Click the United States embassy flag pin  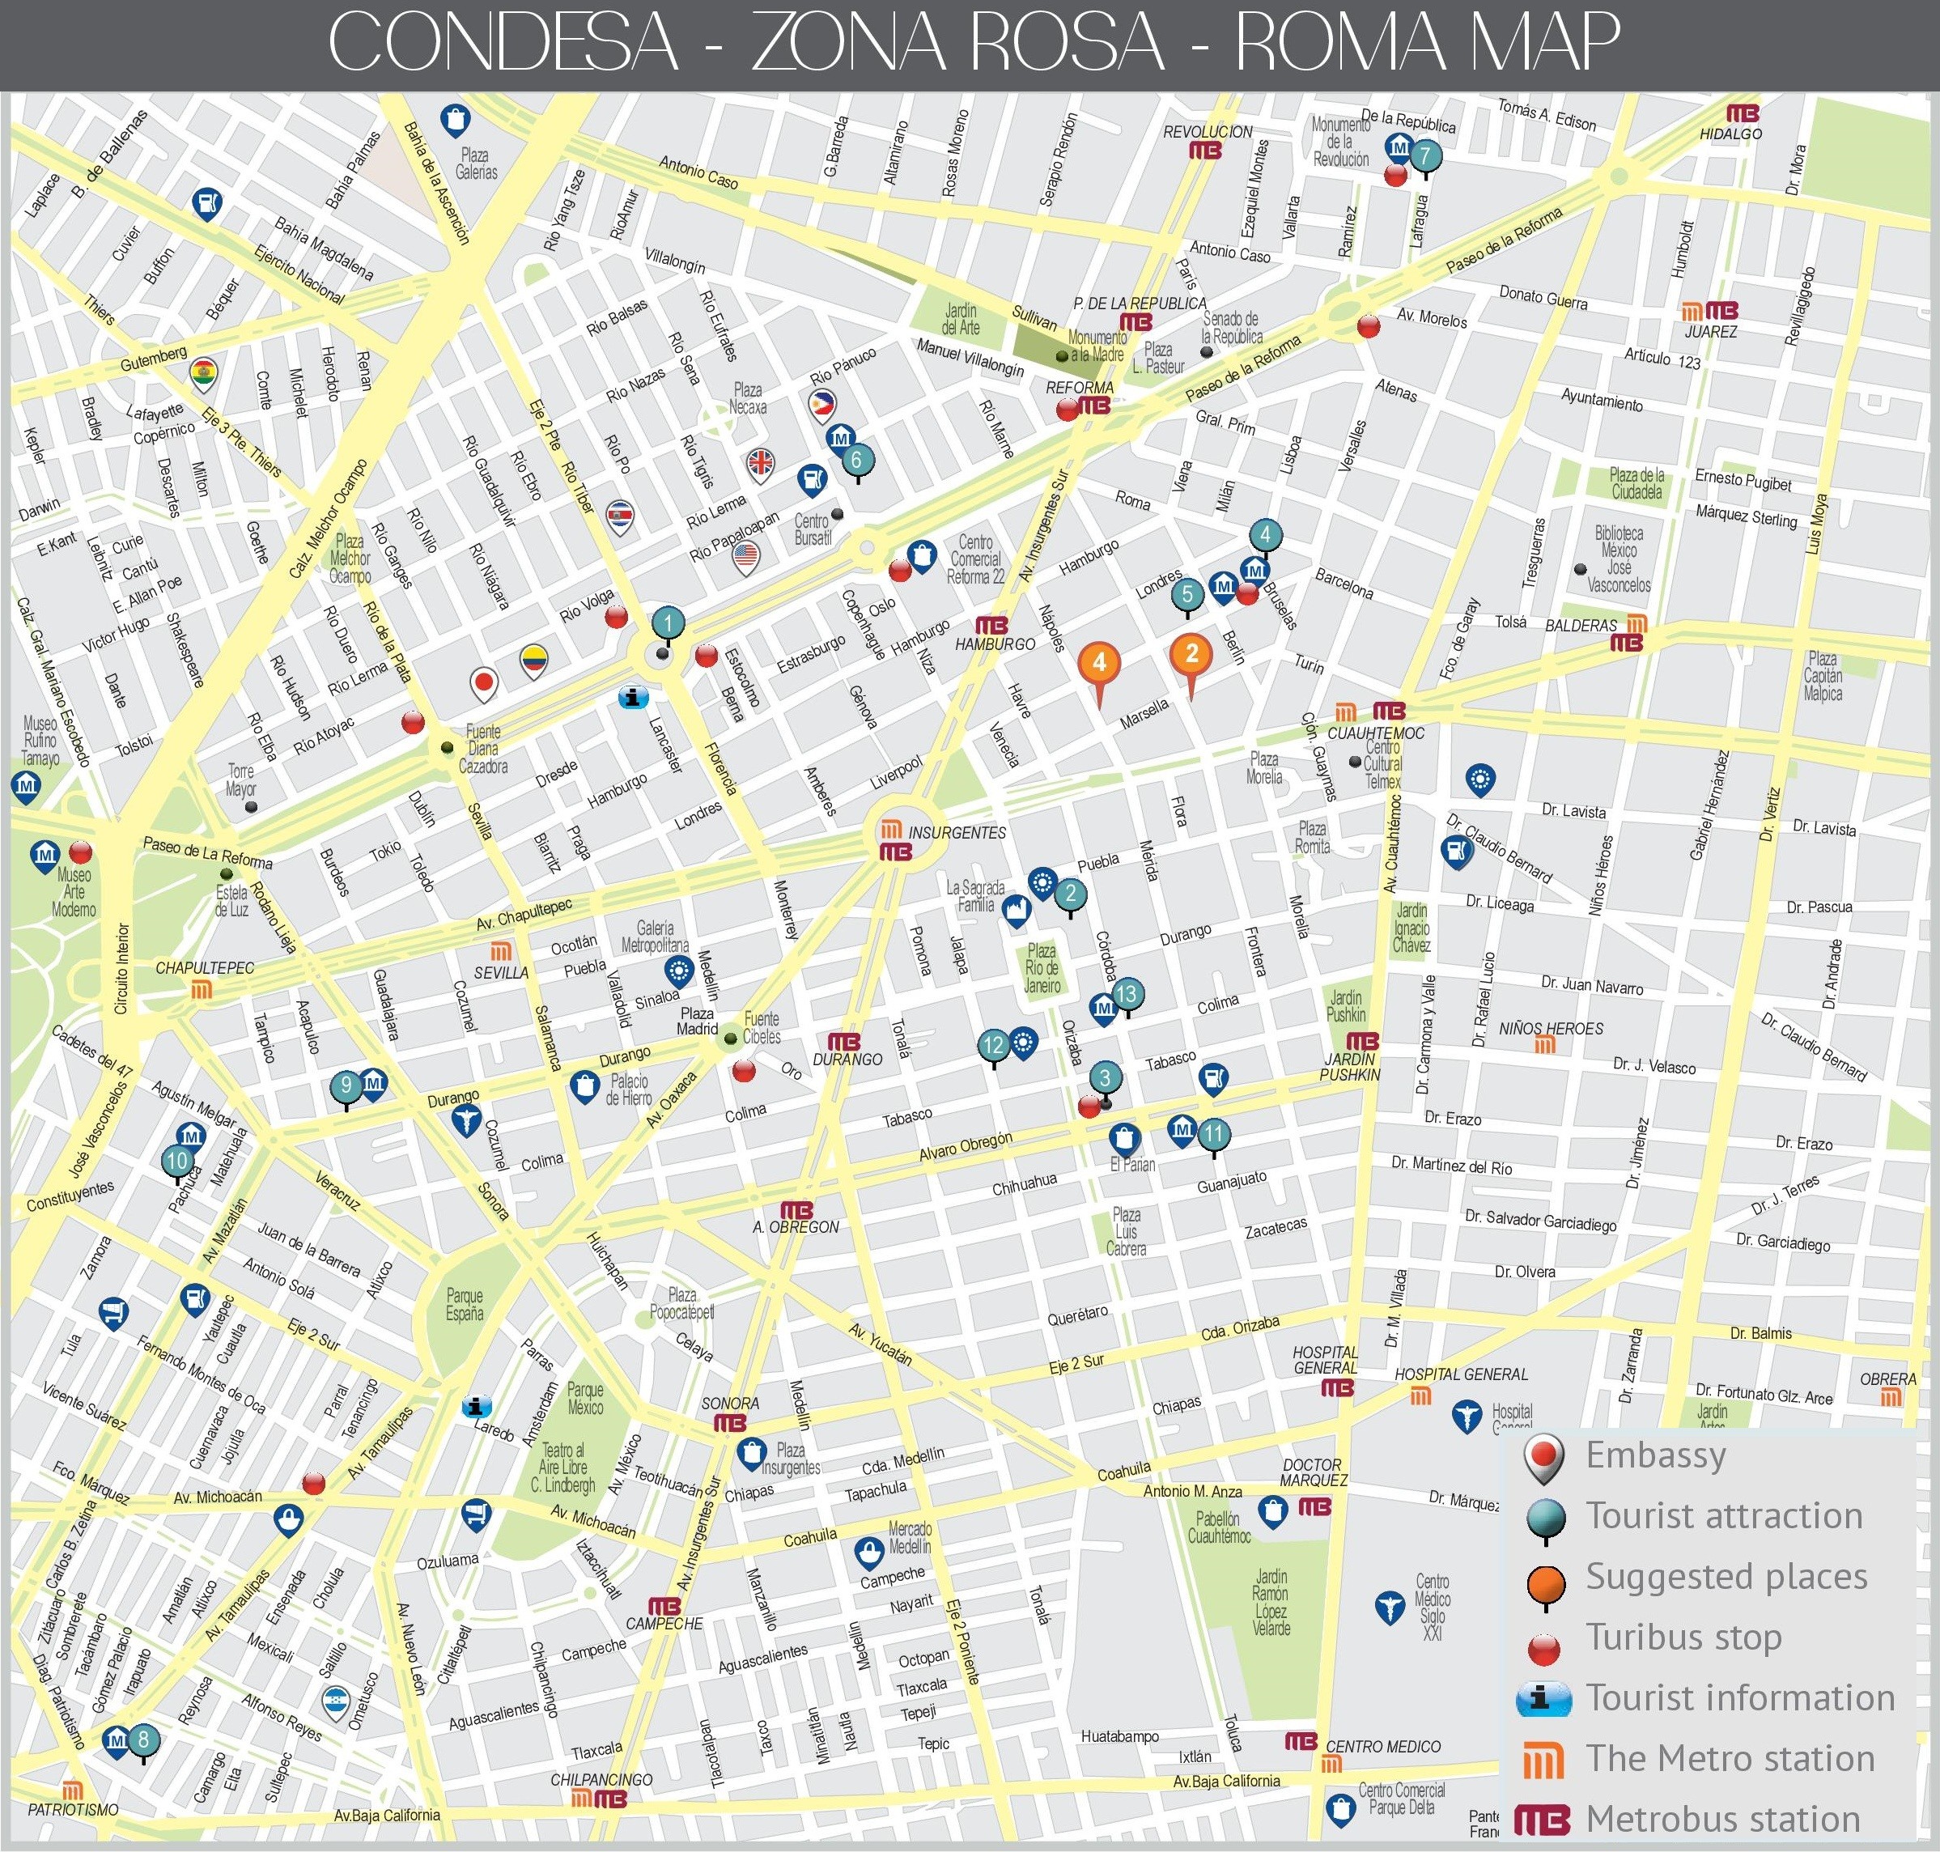[x=745, y=558]
